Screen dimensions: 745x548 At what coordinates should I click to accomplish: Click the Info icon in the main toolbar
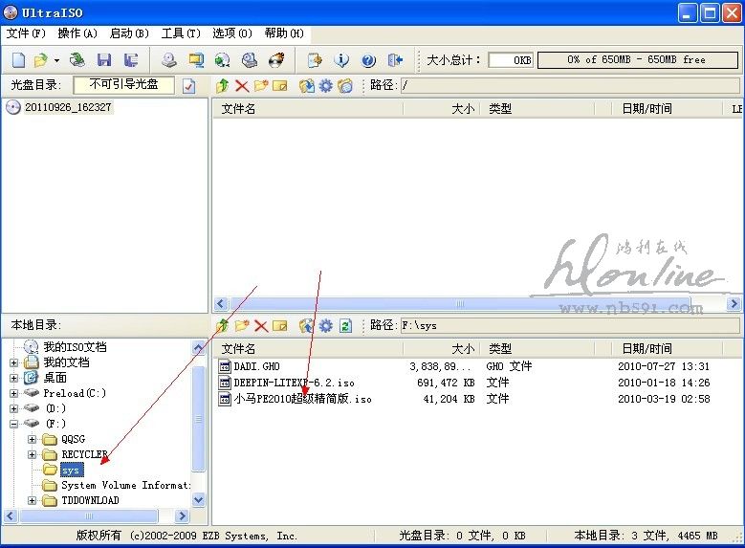coord(341,60)
